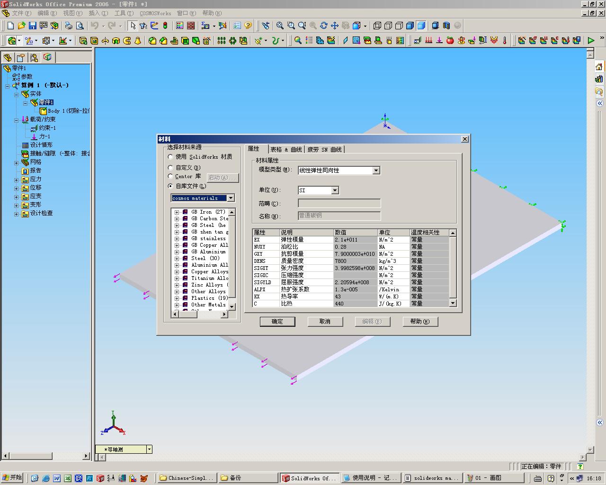Click the Fixed Restraint icon on COSMOSWorks toolbar
The image size is (606, 485).
pos(418,41)
